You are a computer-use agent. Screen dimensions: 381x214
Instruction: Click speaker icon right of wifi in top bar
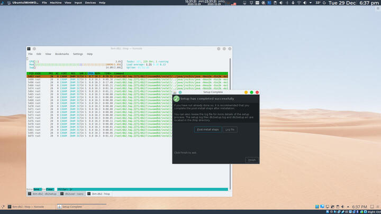click(x=305, y=3)
